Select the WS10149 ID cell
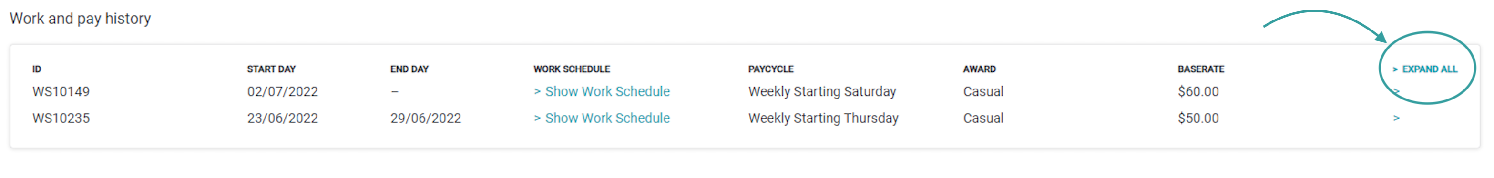 (x=61, y=91)
